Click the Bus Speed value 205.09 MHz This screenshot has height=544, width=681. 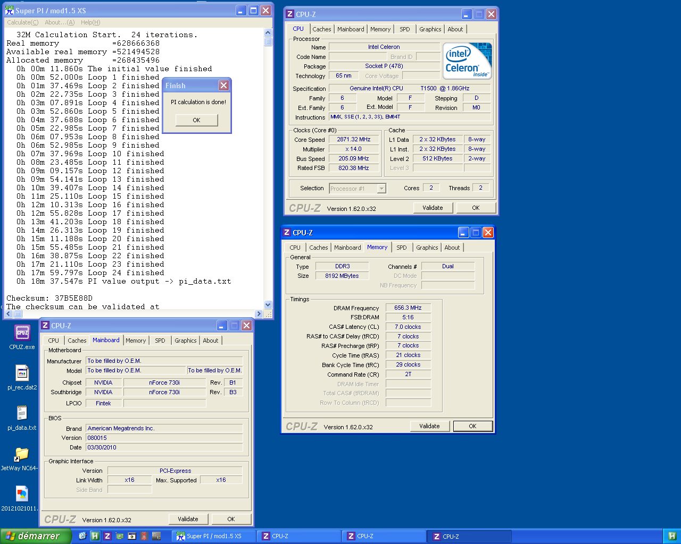pyautogui.click(x=353, y=158)
